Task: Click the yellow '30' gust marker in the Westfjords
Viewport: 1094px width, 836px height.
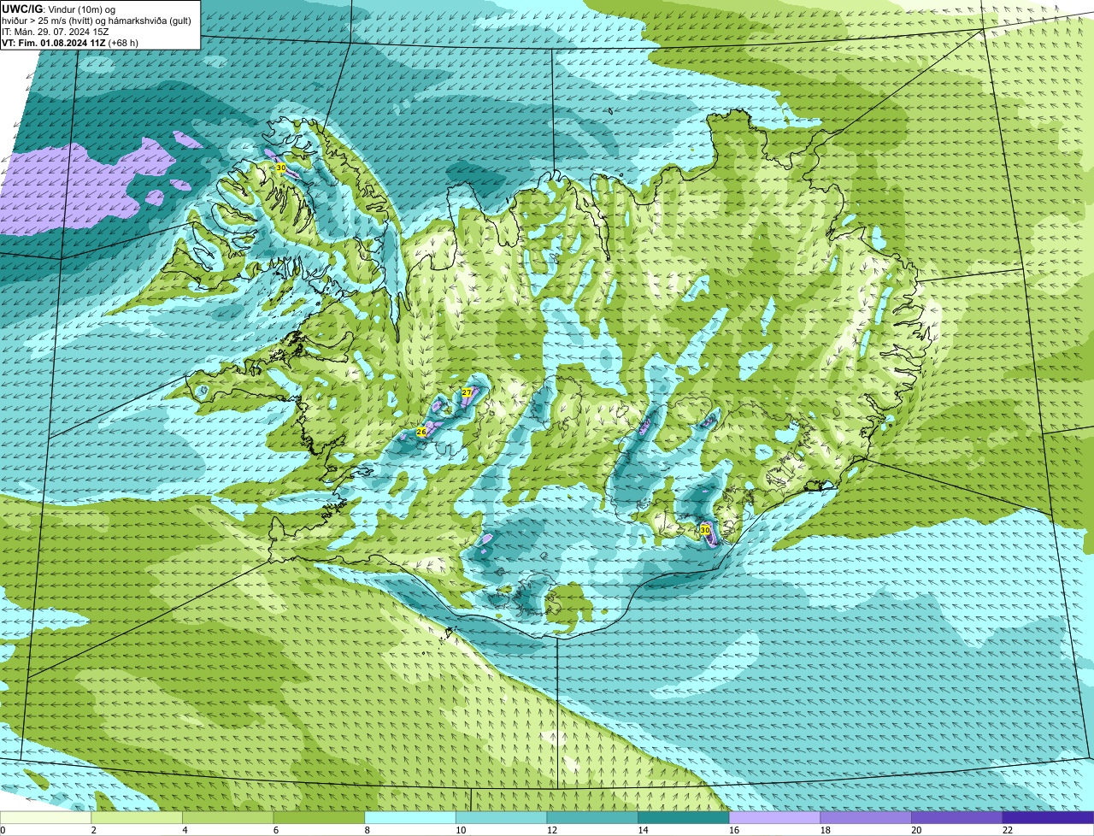Action: pos(280,168)
